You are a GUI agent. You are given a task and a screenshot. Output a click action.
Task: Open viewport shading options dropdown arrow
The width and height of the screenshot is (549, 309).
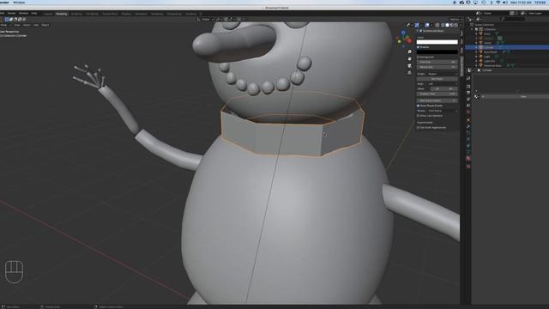pyautogui.click(x=461, y=25)
